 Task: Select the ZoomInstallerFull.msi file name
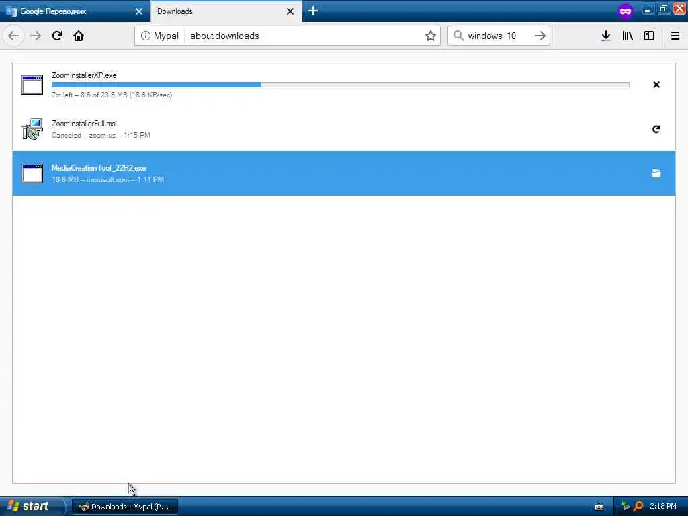point(84,124)
